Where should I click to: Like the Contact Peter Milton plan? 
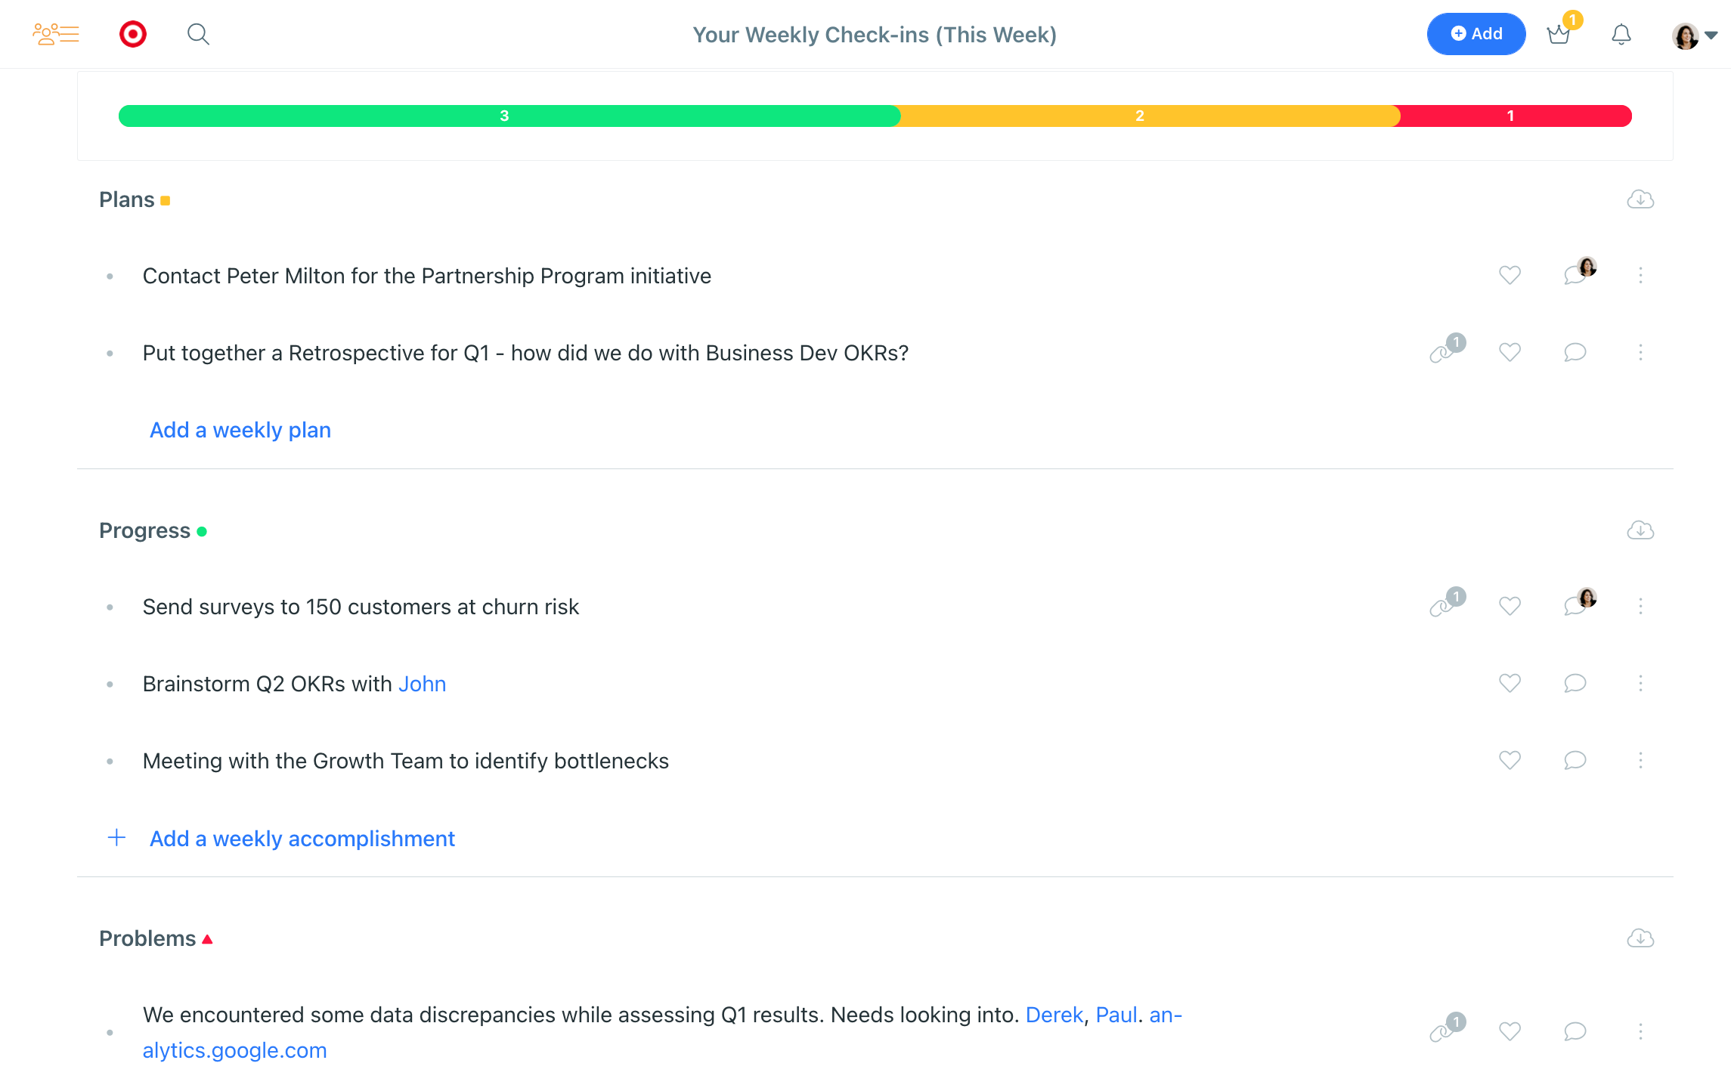(x=1510, y=275)
